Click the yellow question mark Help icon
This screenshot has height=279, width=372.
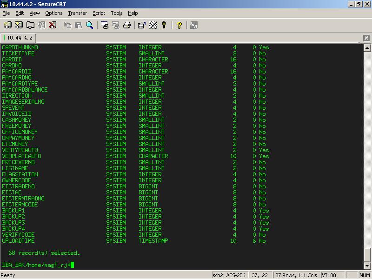coord(179,25)
